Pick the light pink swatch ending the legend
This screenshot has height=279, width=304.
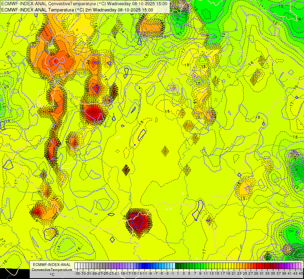pyautogui.click(x=300, y=266)
